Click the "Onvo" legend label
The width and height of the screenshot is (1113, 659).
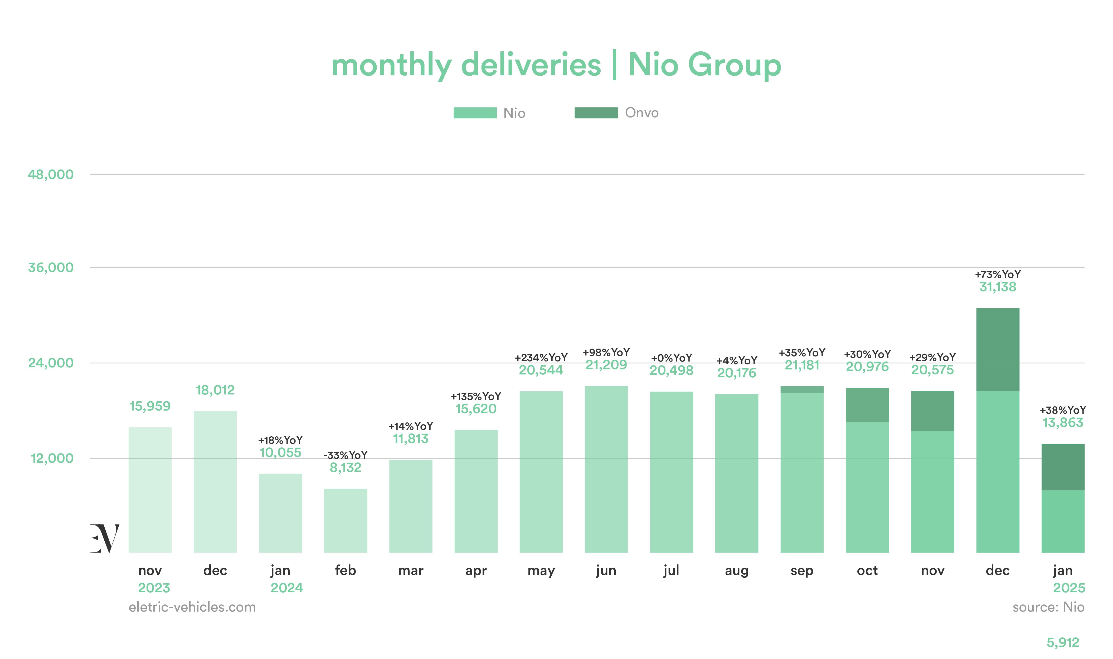click(642, 113)
